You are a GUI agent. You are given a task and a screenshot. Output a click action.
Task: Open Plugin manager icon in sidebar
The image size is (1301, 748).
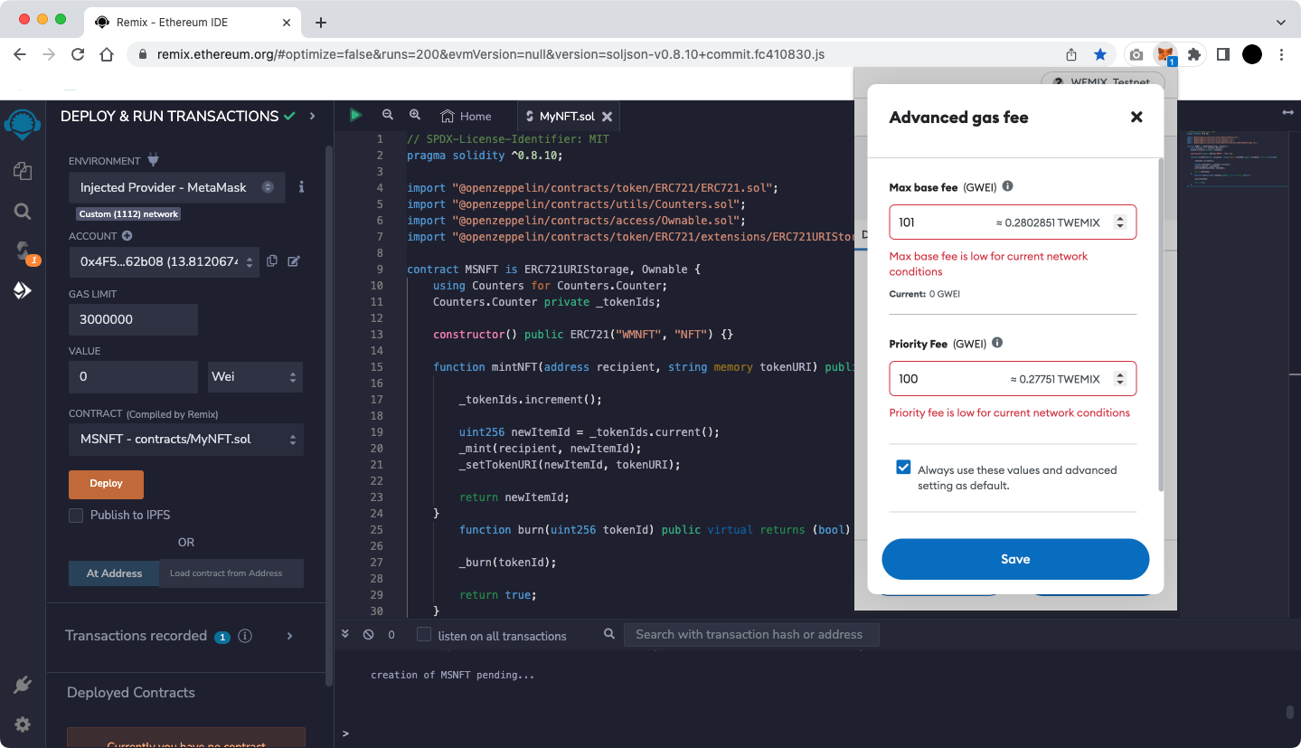tap(23, 686)
